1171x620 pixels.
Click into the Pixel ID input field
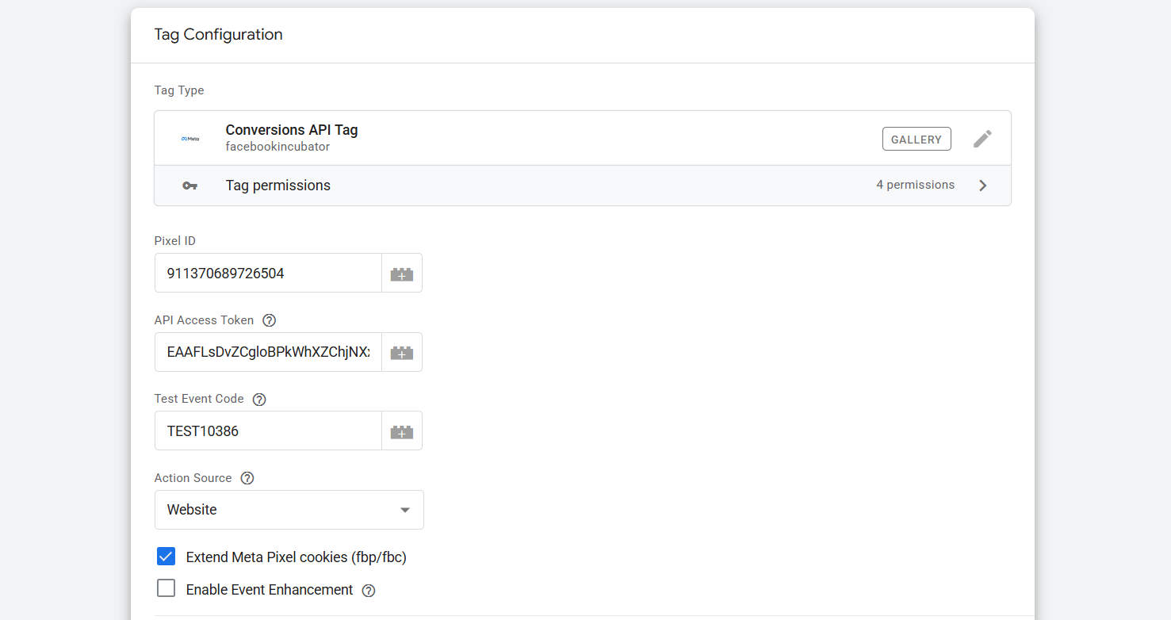click(x=268, y=274)
